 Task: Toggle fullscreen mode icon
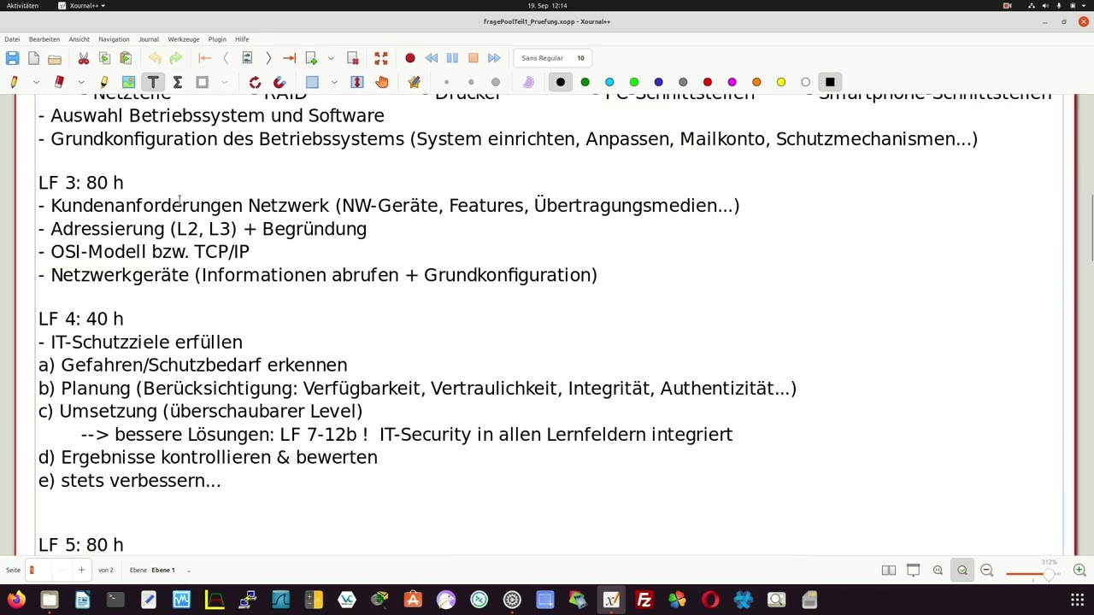381,58
